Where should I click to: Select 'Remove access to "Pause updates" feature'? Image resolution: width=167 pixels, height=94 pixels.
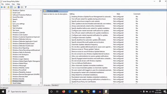(x=85, y=49)
